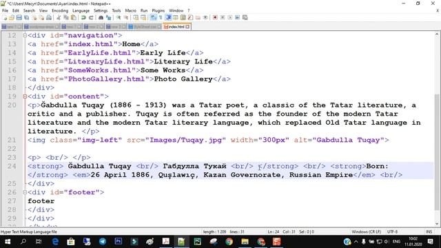Open the Macro menu
The width and height of the screenshot is (441, 248).
pyautogui.click(x=130, y=11)
